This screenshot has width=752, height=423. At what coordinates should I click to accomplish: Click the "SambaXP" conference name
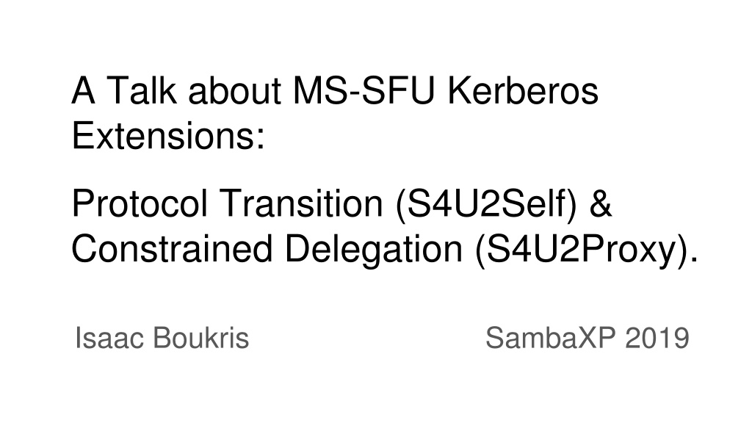tap(551, 338)
